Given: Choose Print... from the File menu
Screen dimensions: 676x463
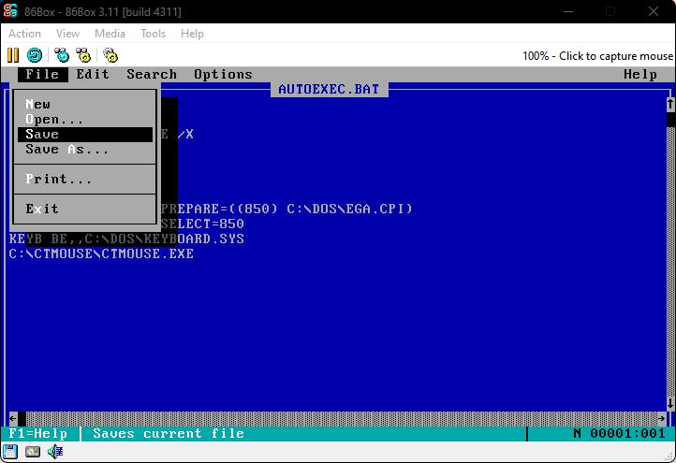Looking at the screenshot, I should 85,180.
